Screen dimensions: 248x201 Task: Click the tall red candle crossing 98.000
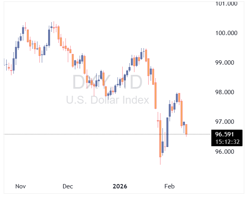[x=156, y=95]
